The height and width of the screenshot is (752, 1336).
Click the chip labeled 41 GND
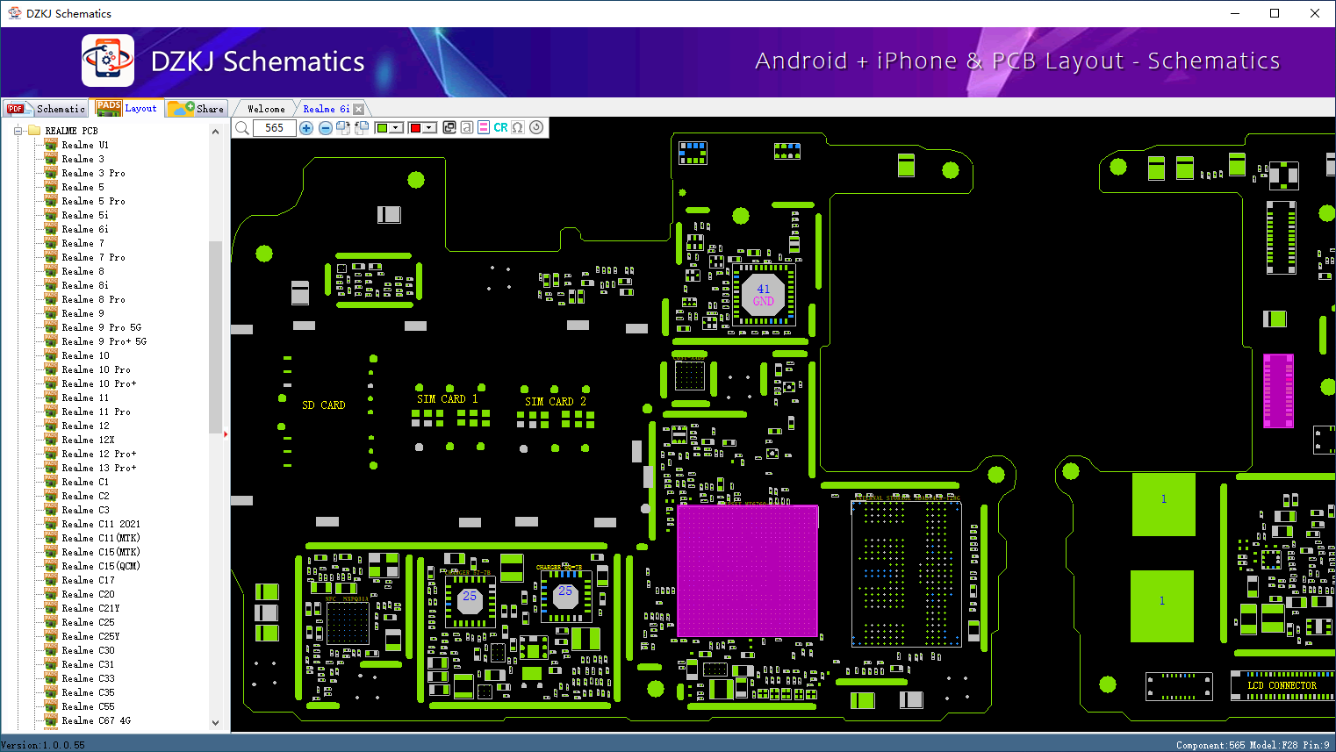tap(764, 295)
